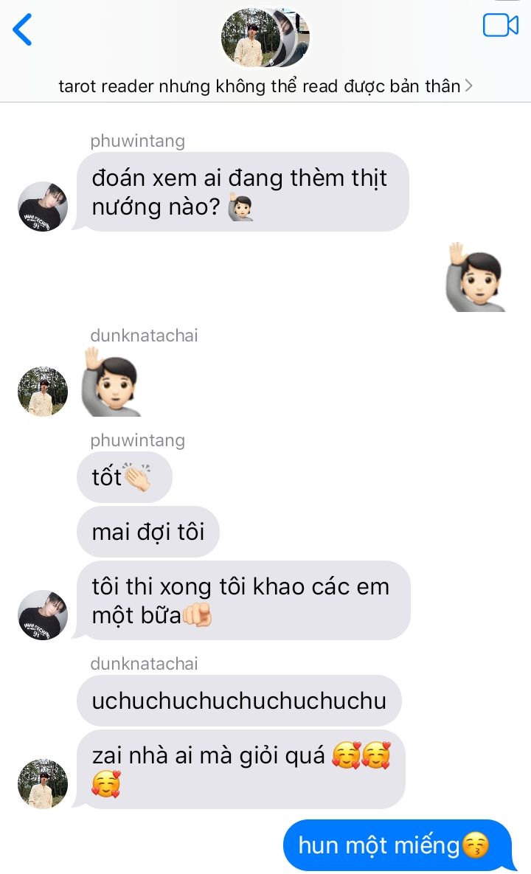Tap the sent raised-hand emoji message
531x874 pixels.
pyautogui.click(x=475, y=277)
